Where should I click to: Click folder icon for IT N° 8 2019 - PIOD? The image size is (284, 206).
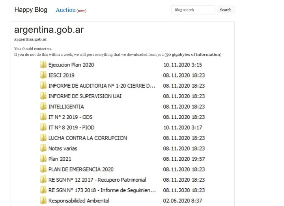[43, 127]
